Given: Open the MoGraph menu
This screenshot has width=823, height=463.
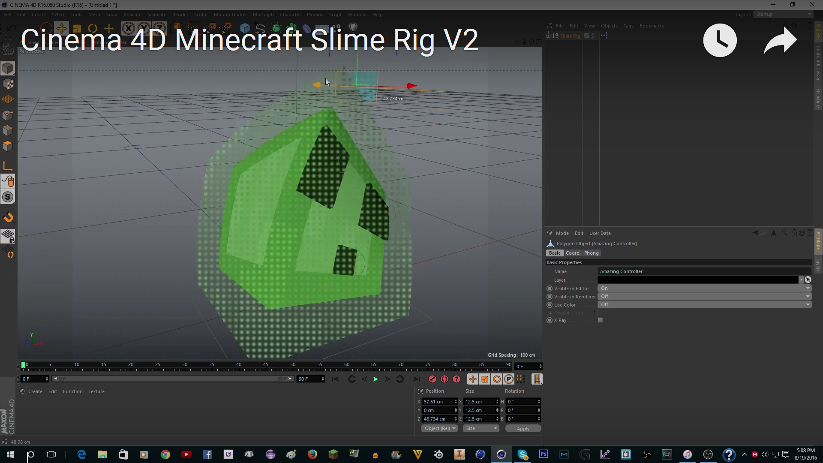Looking at the screenshot, I should pyautogui.click(x=263, y=15).
